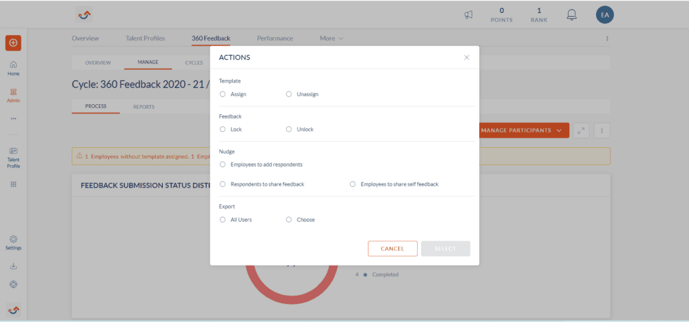Open MANAGE sub-tab
Viewport: 689px width, 322px height.
coord(147,63)
